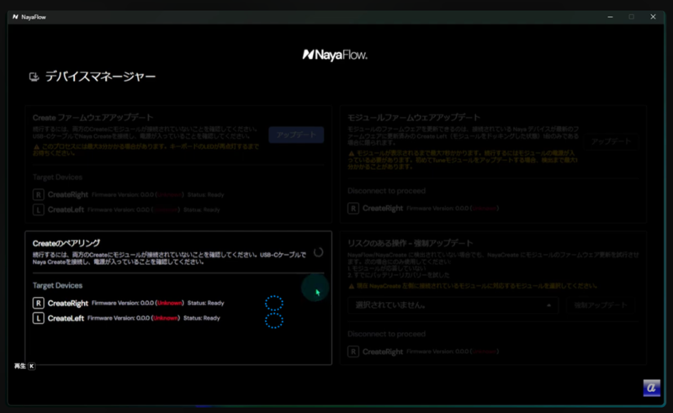The image size is (673, 413).
Task: Click Status: Ready of CreateRight in pairing panel
Action: (x=205, y=303)
